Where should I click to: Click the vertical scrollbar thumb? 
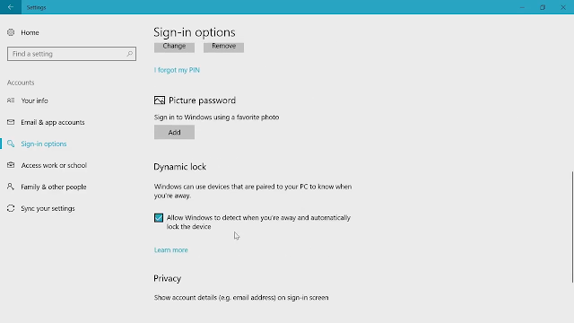coord(572,227)
